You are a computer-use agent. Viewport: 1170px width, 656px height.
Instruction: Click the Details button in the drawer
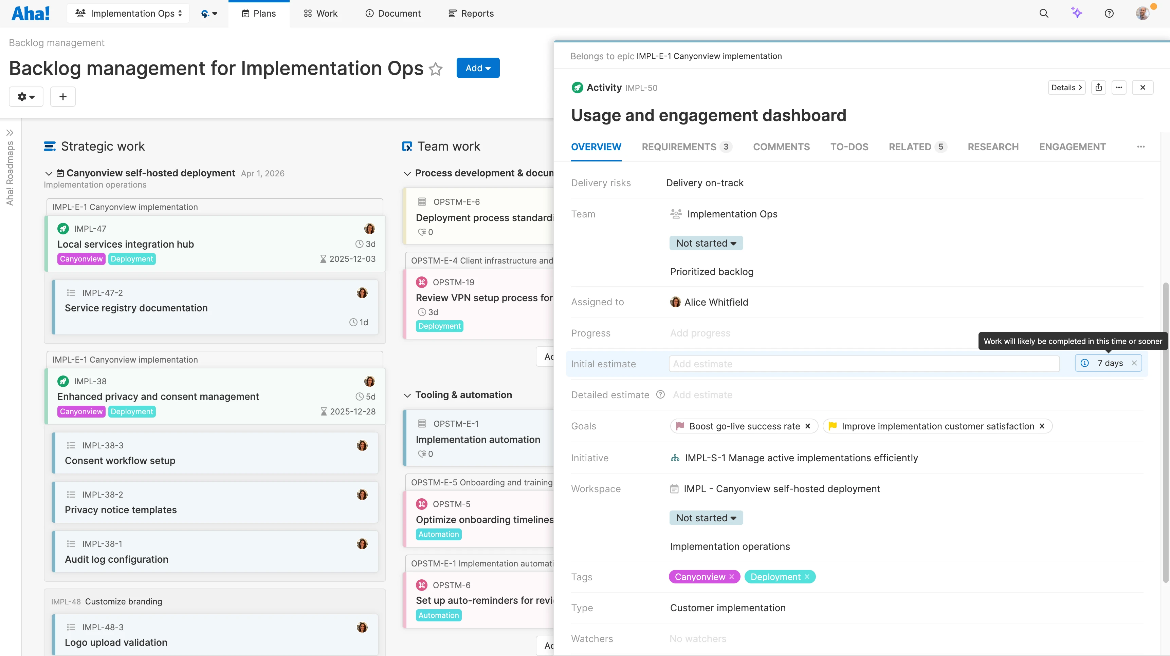1066,87
